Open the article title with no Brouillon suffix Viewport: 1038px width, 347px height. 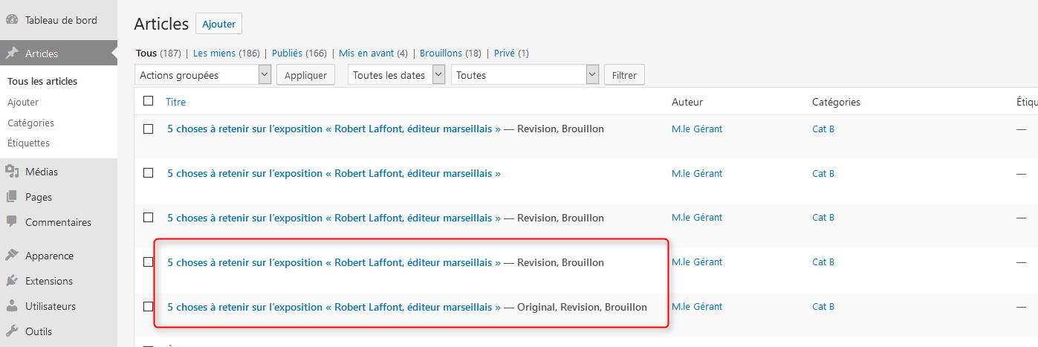[x=334, y=173]
